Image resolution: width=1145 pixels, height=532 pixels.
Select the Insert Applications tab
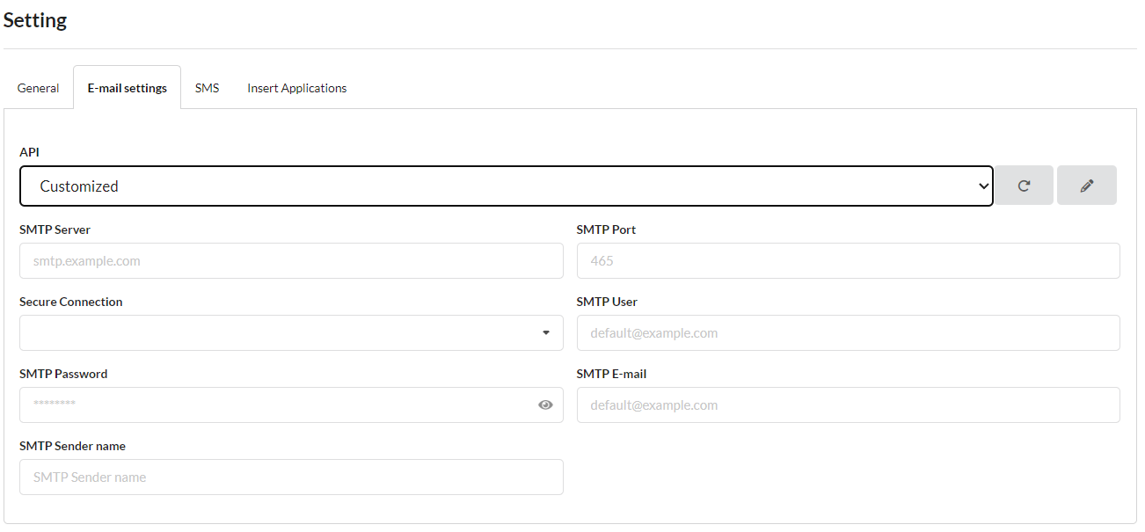click(x=296, y=87)
